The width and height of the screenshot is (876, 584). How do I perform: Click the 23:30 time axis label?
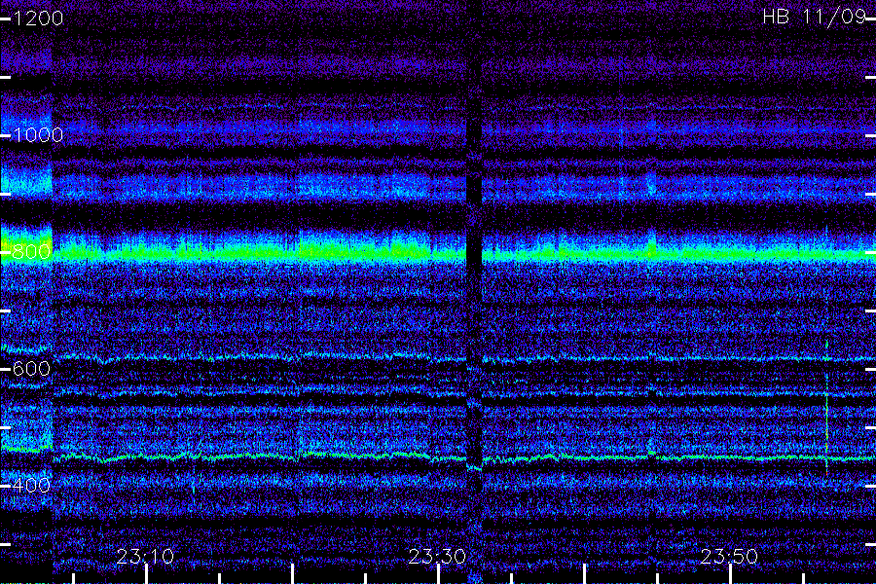(x=437, y=556)
